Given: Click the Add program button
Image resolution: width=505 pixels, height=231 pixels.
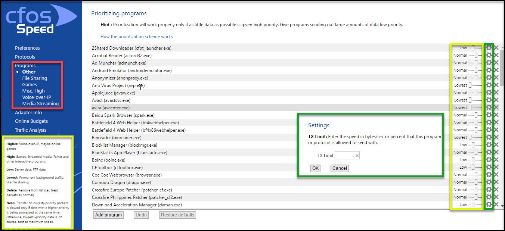Looking at the screenshot, I should 108,215.
